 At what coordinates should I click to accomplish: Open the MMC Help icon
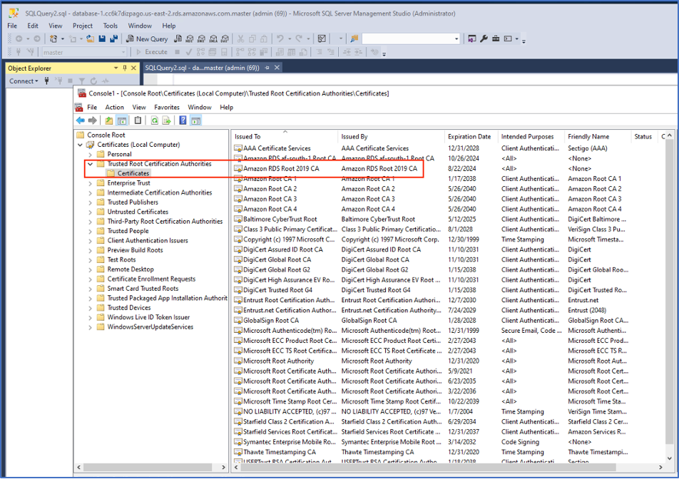click(x=183, y=121)
